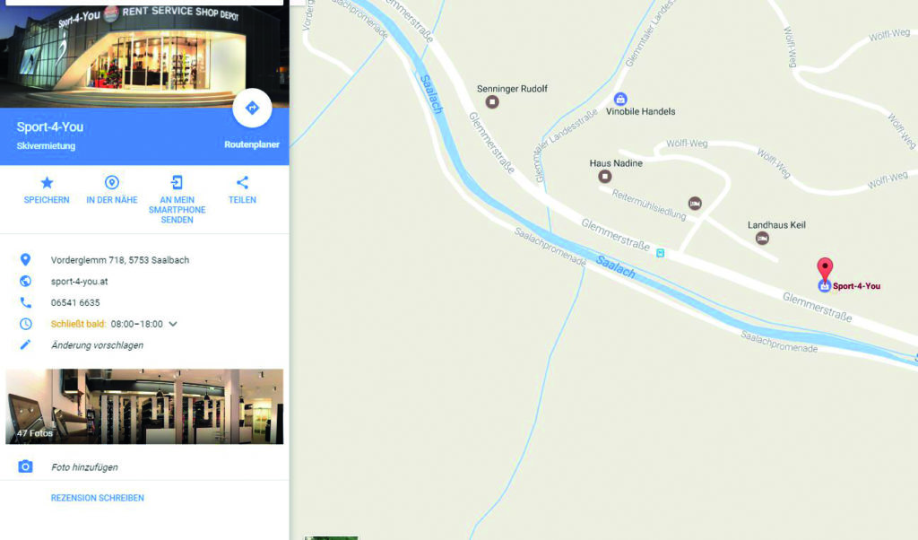Viewport: 918px width, 540px height.
Task: Open the 47 Fotos thumbnail
Action: click(x=144, y=406)
